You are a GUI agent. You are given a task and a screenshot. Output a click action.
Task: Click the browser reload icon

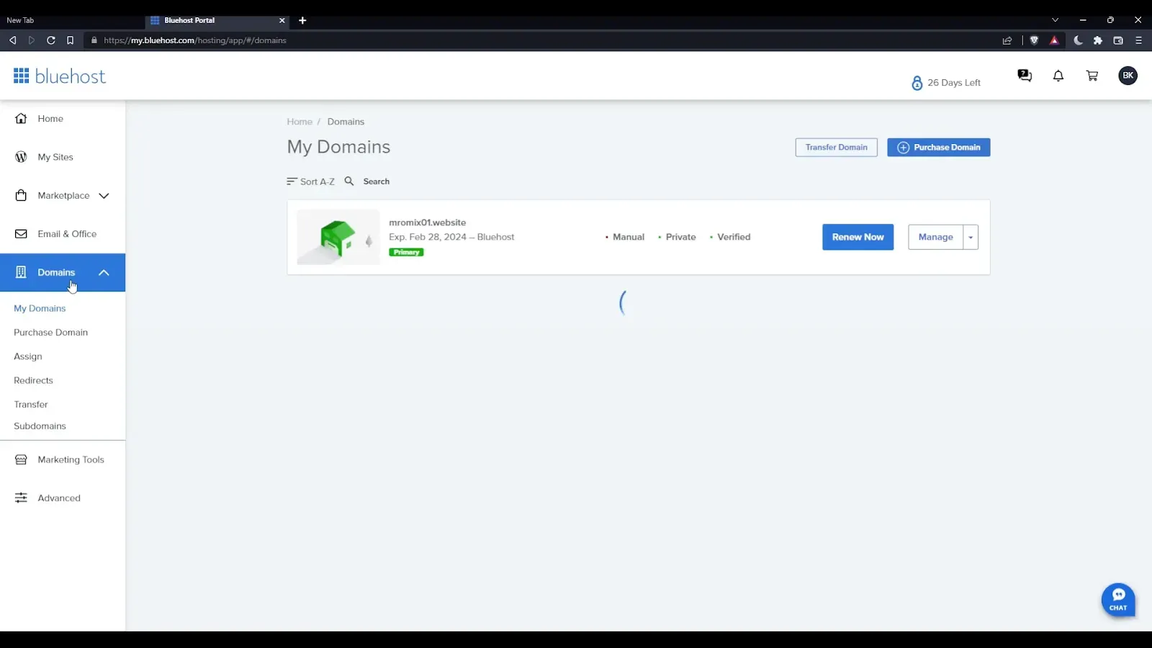(51, 40)
